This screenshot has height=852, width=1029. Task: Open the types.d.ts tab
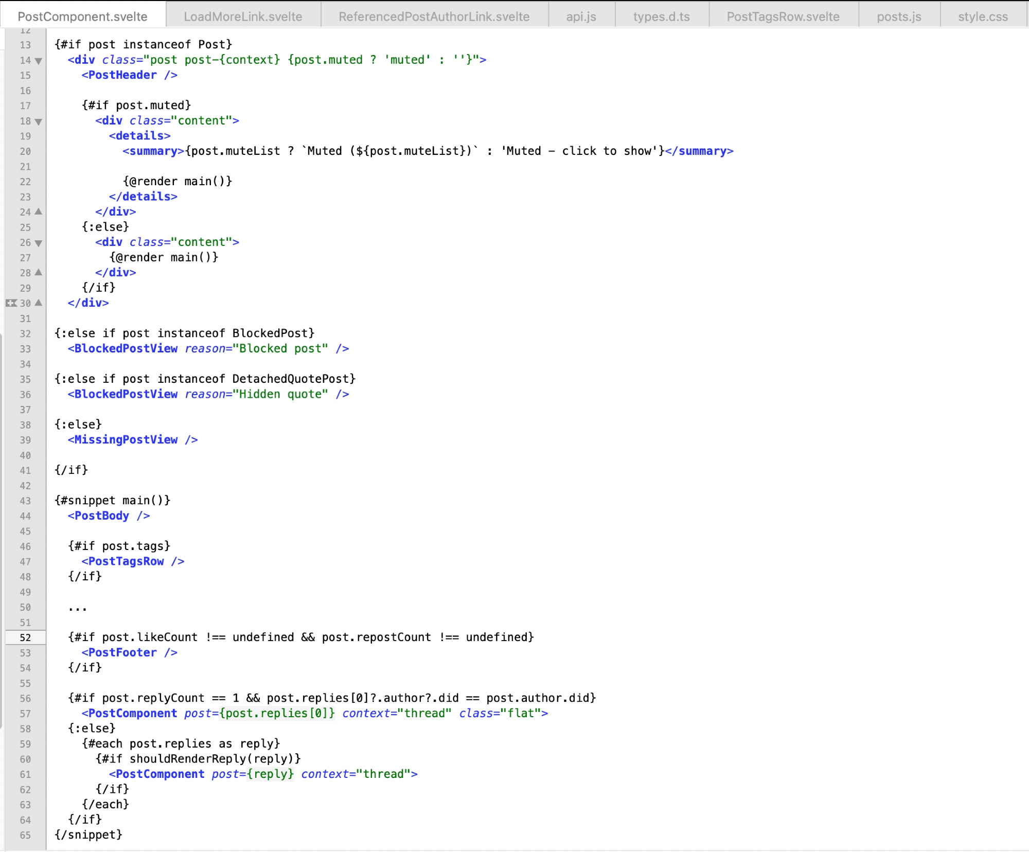[x=661, y=16]
